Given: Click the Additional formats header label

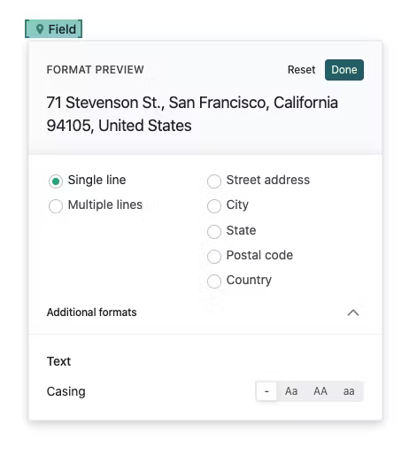Looking at the screenshot, I should (91, 313).
